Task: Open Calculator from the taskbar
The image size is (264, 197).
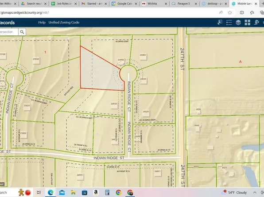Action: [107, 192]
